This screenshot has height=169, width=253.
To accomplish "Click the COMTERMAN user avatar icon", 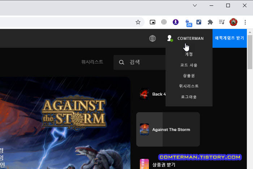I will pyautogui.click(x=170, y=38).
